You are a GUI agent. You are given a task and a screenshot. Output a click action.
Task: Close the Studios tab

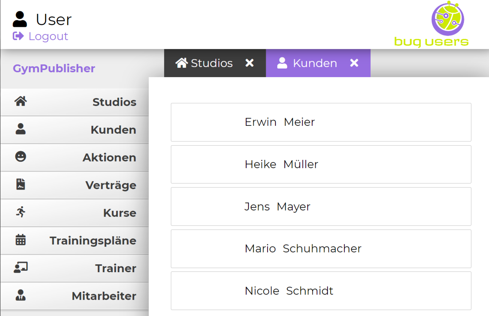(x=249, y=63)
